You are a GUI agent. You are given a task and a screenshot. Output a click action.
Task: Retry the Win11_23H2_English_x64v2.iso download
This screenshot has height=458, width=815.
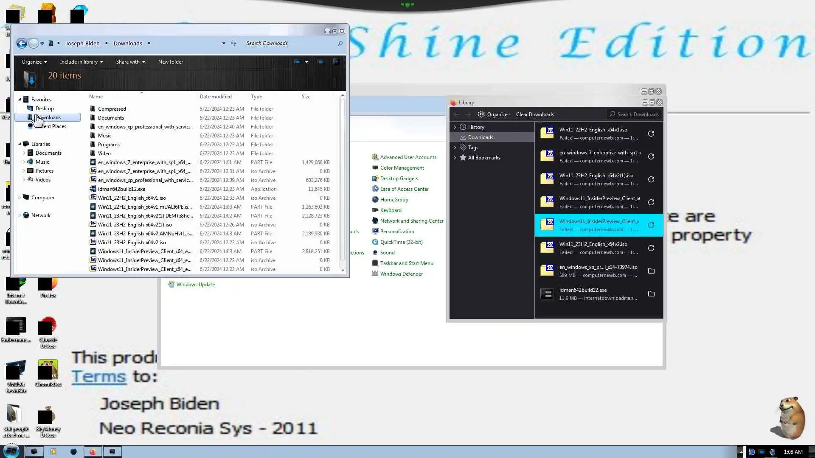pyautogui.click(x=651, y=248)
